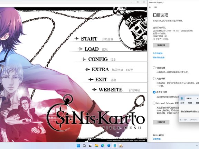Screen dimensions: 199x149
Task: Maximize the game window
Action: click(138, 2)
